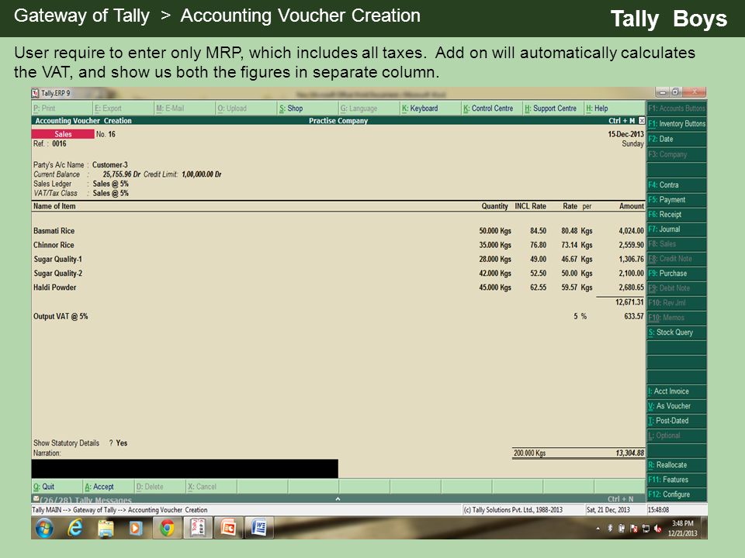Open the M: E-Mail option
Screen dimensions: 745x558
pos(185,108)
